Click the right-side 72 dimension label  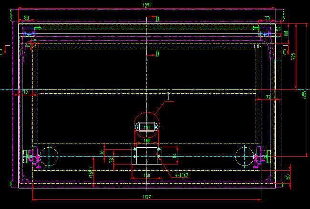pos(268,97)
